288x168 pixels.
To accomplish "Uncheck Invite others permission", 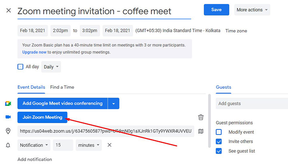I will click(x=219, y=141).
